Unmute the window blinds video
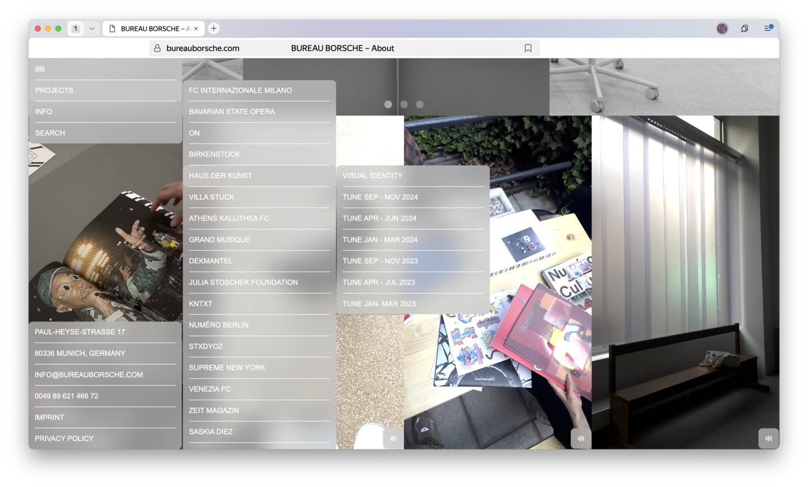The height and width of the screenshot is (487, 808). tap(768, 438)
